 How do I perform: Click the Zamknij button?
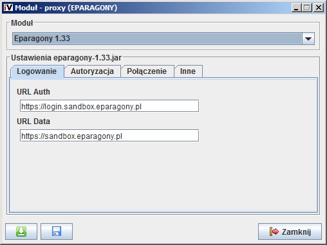(290, 231)
